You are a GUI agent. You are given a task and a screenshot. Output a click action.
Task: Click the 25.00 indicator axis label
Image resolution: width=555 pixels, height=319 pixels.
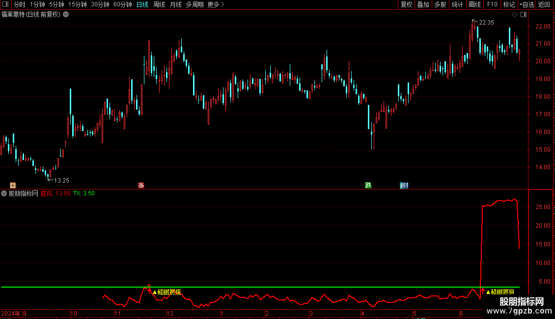click(x=543, y=207)
